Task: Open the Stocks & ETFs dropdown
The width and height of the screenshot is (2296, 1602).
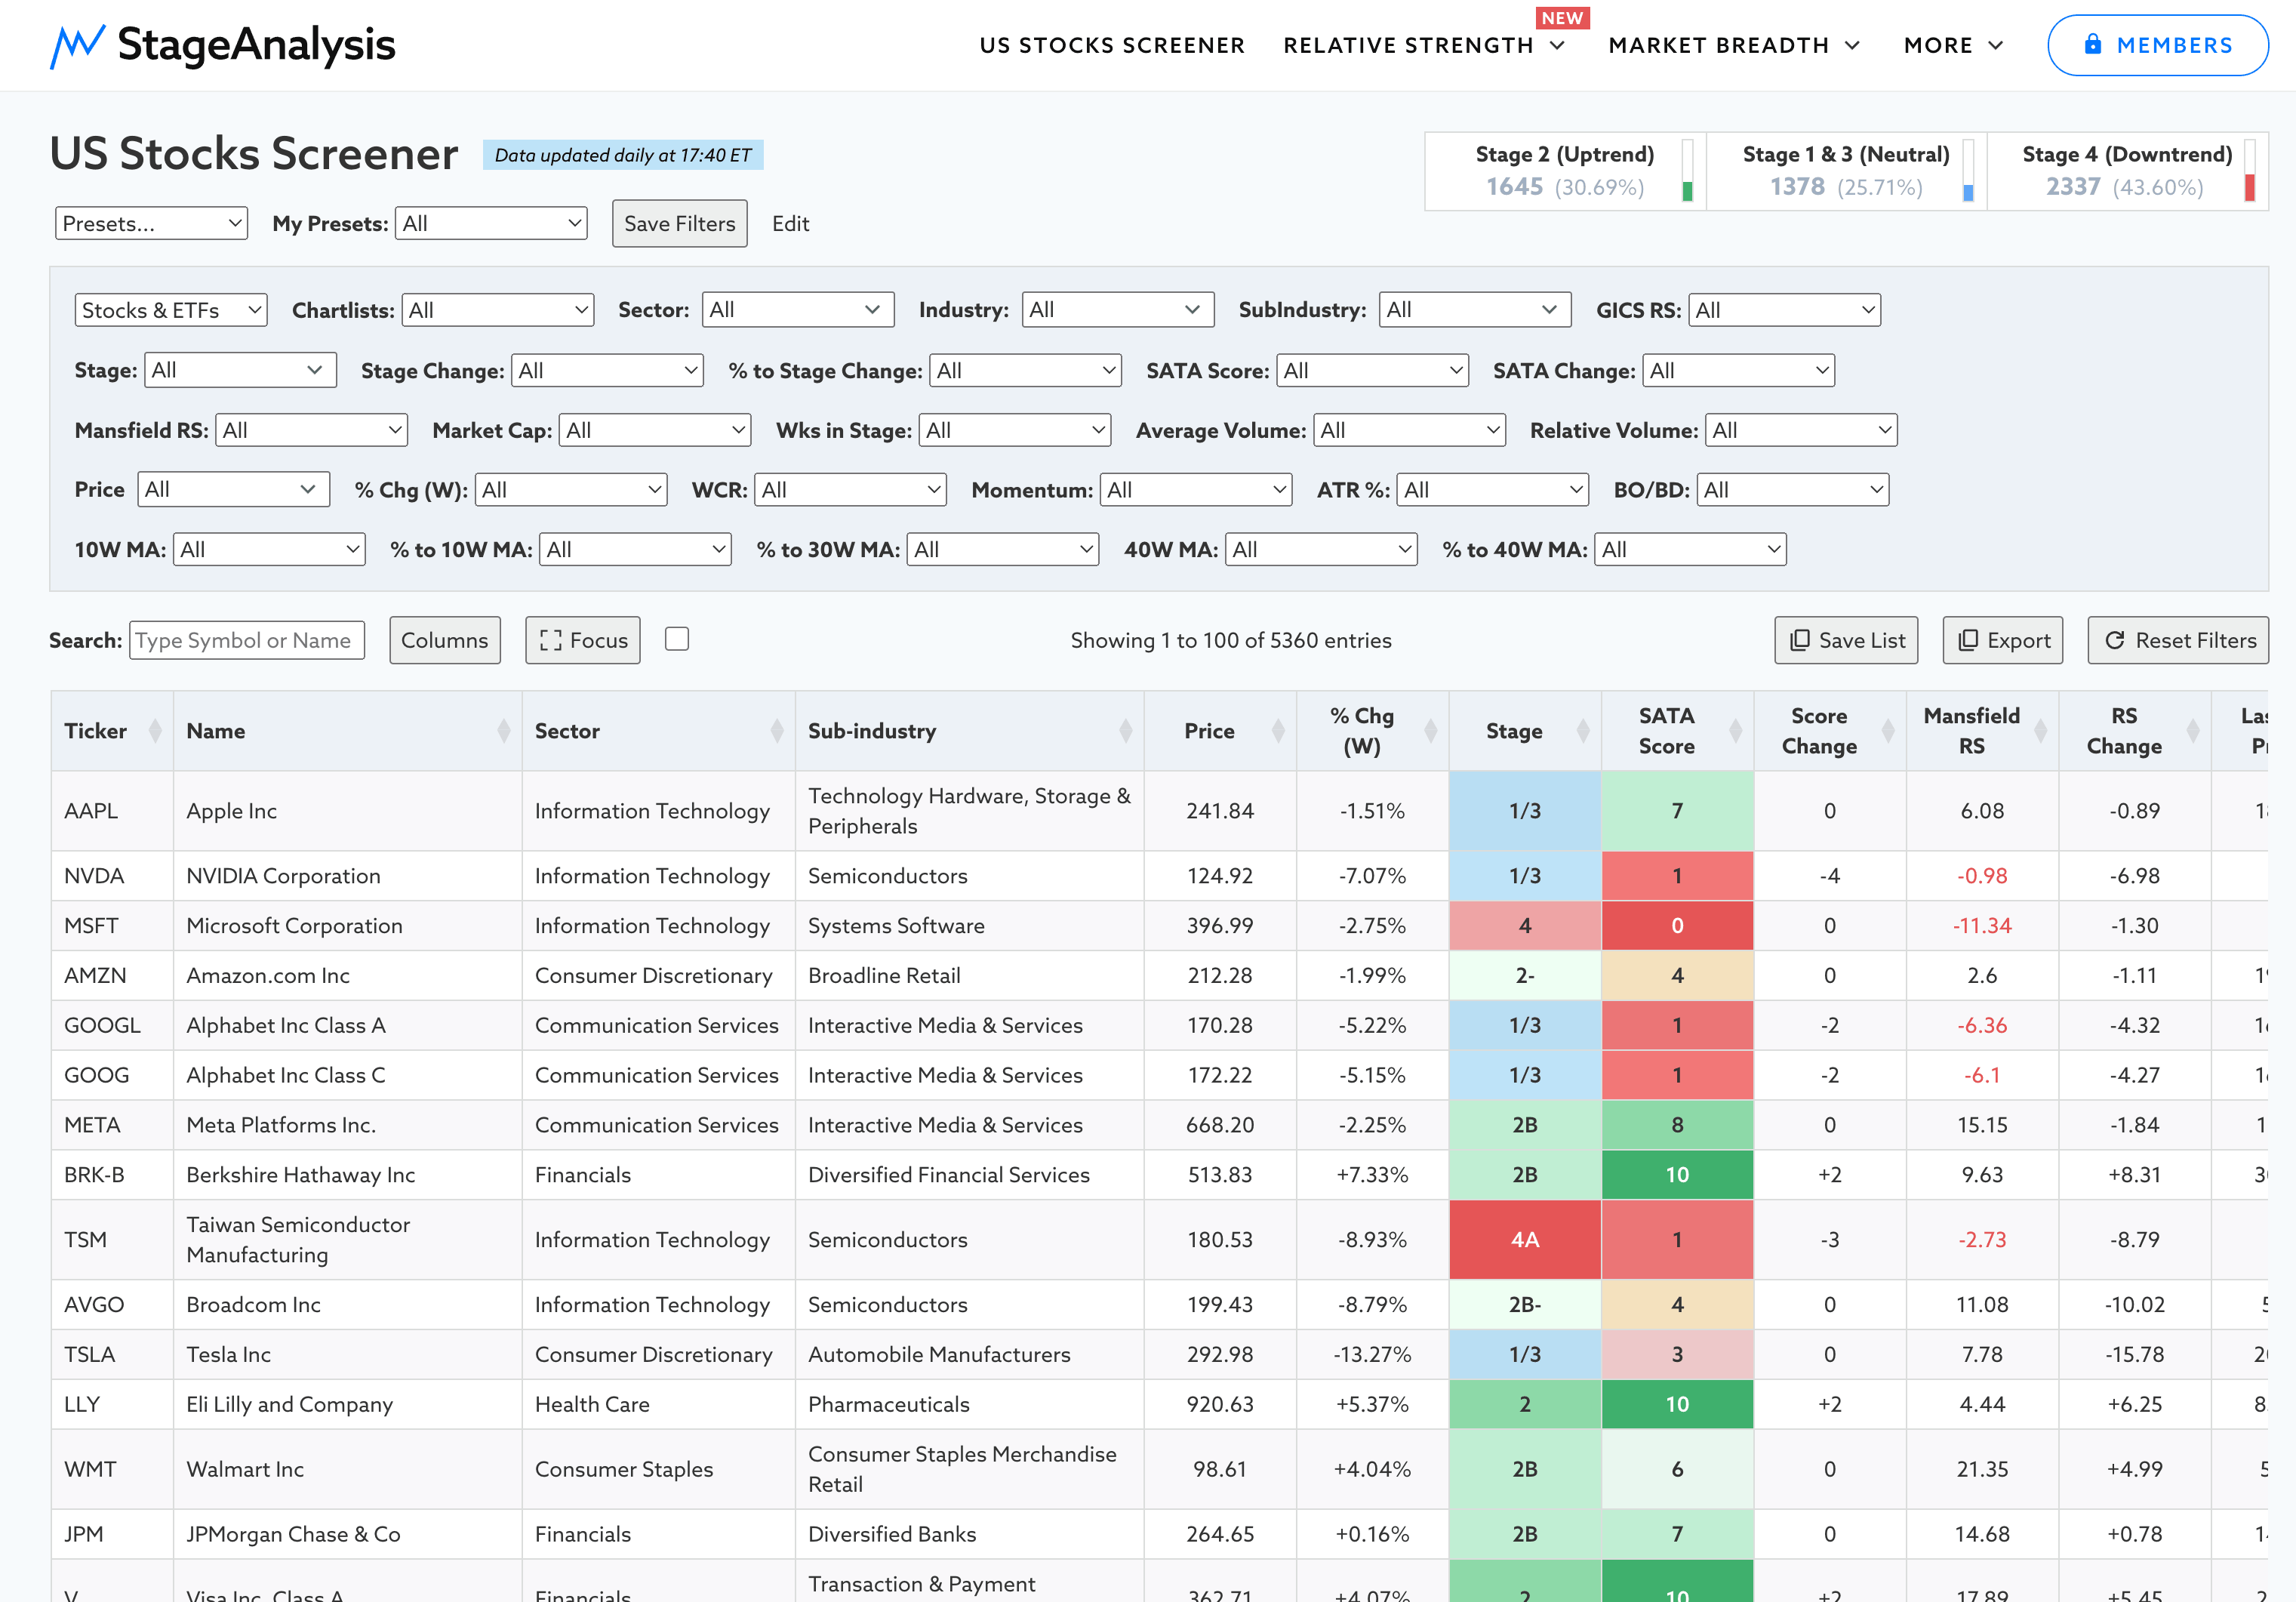Action: [x=171, y=310]
